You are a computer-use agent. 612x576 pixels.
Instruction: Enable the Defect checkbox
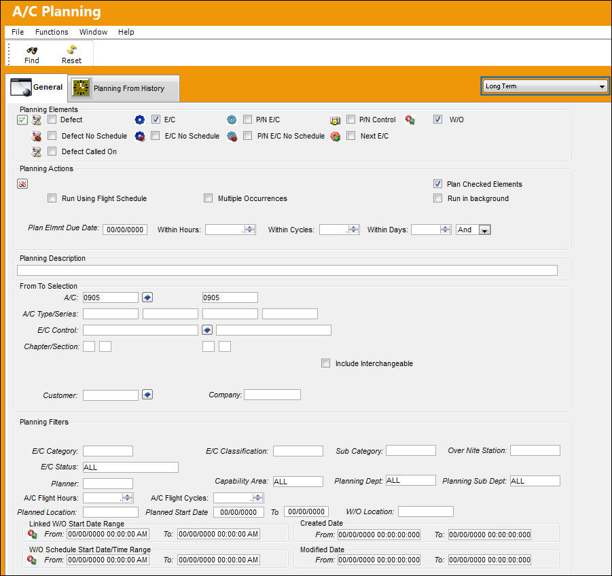point(52,120)
